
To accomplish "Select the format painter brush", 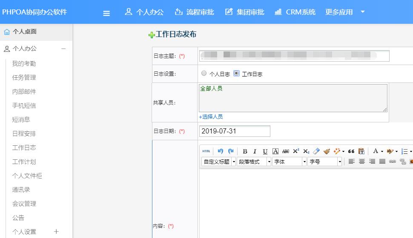I will (327, 151).
